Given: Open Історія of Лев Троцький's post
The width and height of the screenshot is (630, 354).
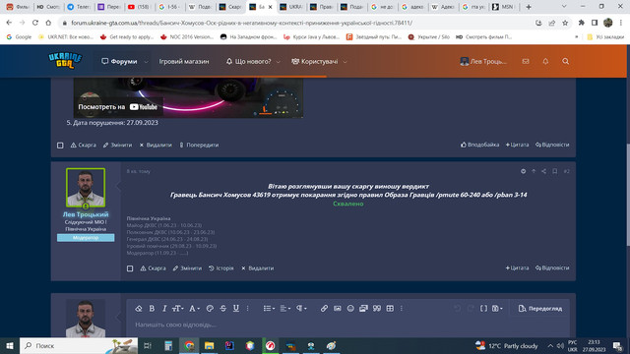Looking at the screenshot, I should [220, 268].
